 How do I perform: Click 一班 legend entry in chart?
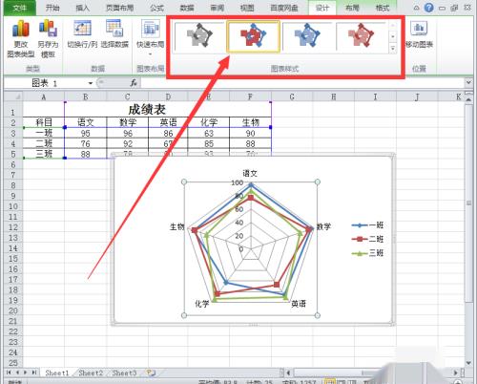point(367,225)
